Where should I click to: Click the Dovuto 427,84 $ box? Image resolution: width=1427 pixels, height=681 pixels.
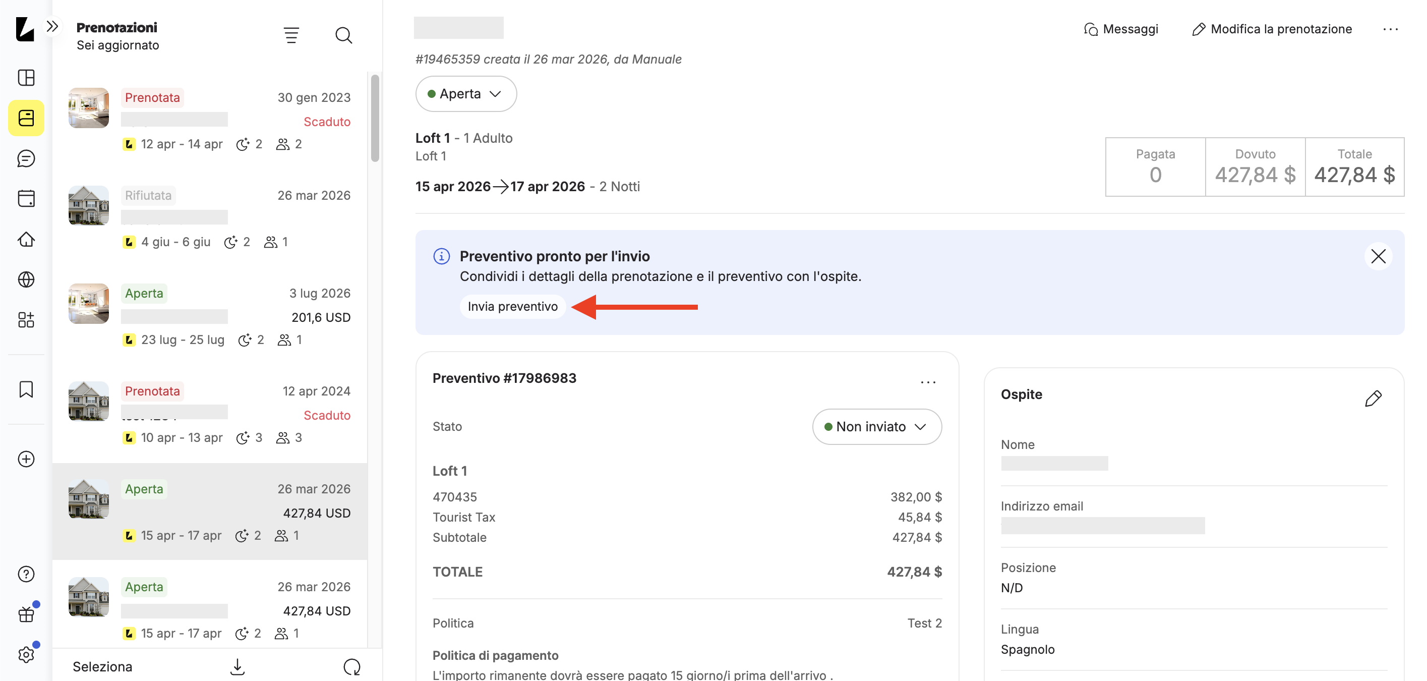(1255, 167)
